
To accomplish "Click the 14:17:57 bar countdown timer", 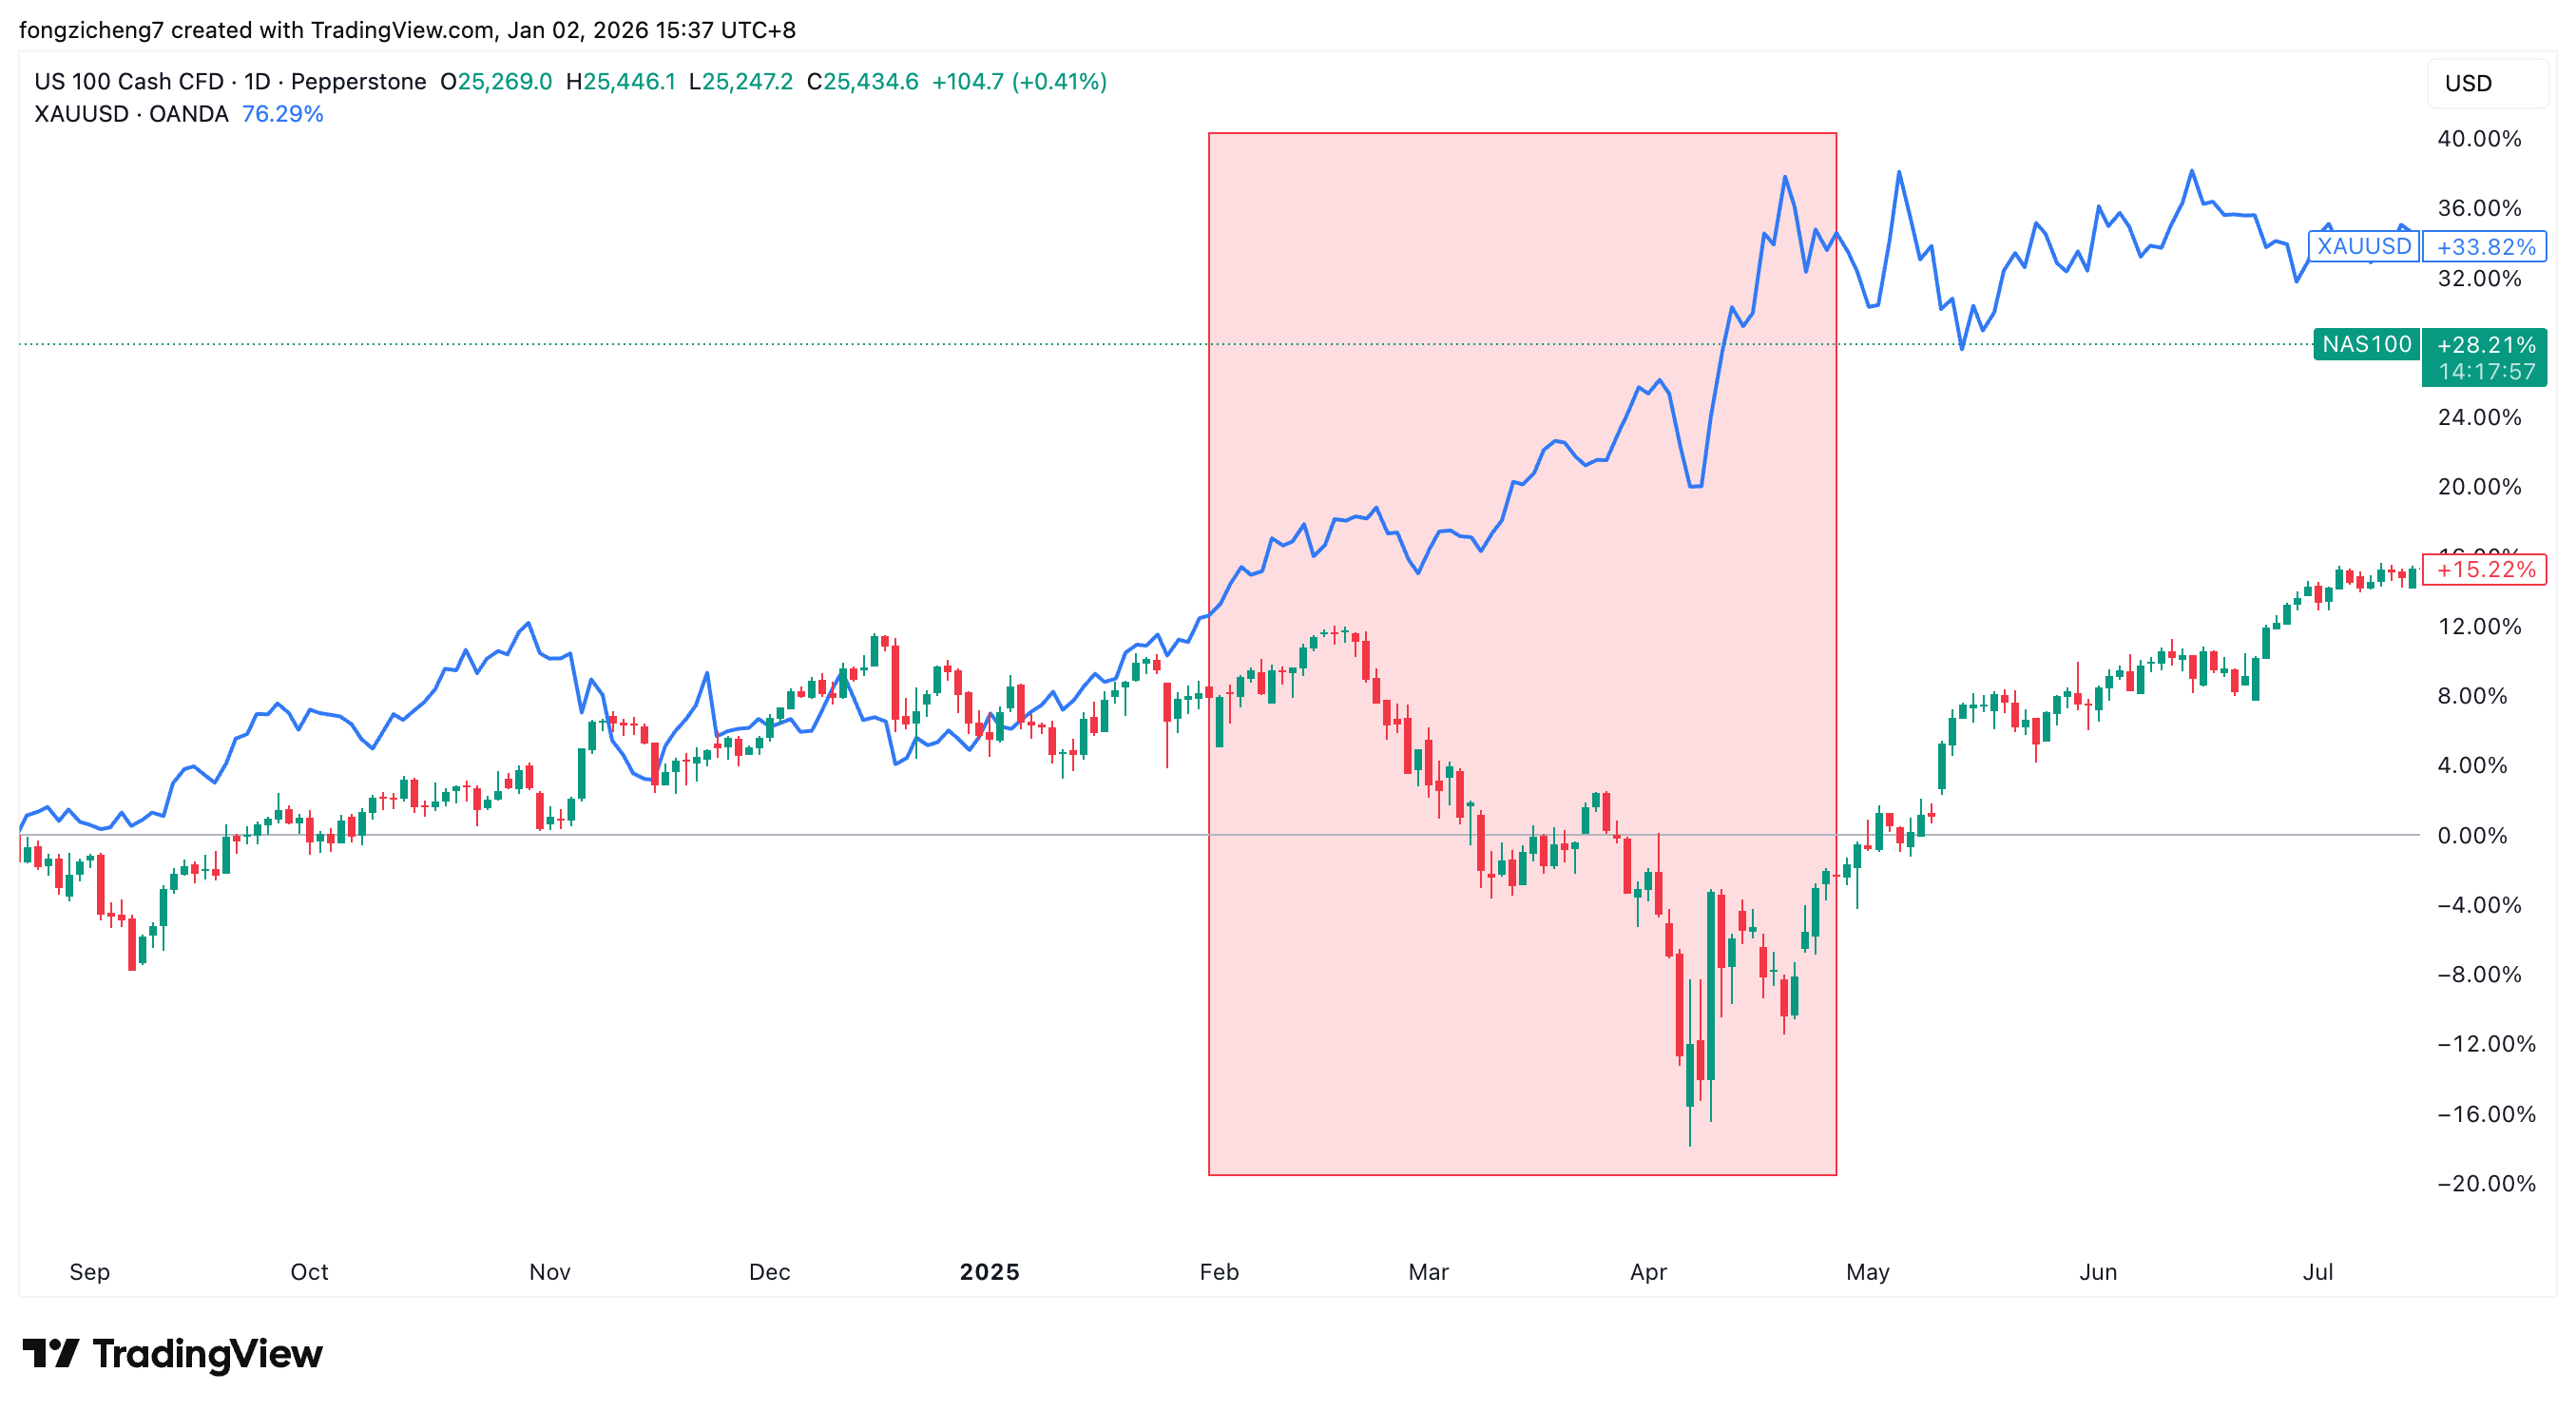I will [2486, 372].
